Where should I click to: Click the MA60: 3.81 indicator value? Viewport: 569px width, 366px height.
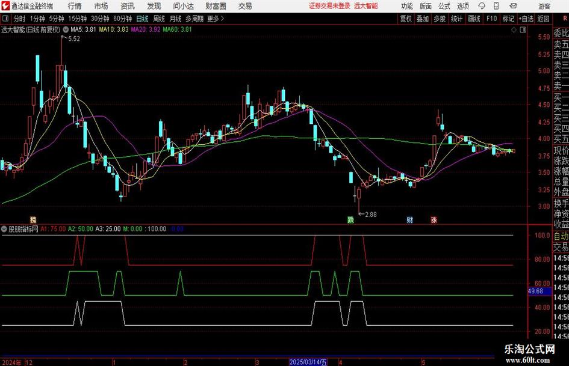point(177,29)
